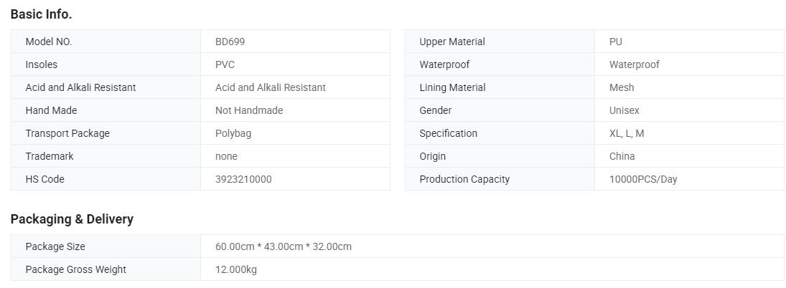Click the HS Code 3923210000 value
Image resolution: width=786 pixels, height=288 pixels.
[243, 179]
